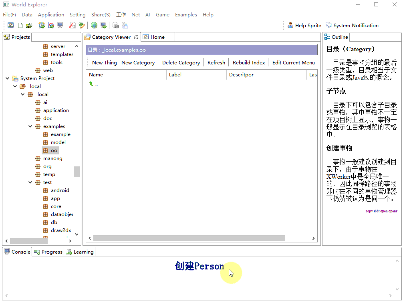Click the blank new document toolbar icon
Image resolution: width=403 pixels, height=302 pixels.
click(x=20, y=25)
